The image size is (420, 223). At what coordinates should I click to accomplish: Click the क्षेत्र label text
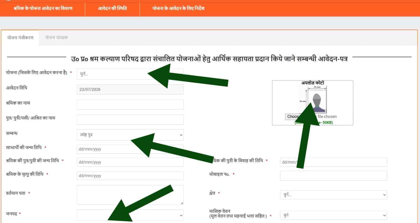[x=212, y=193]
